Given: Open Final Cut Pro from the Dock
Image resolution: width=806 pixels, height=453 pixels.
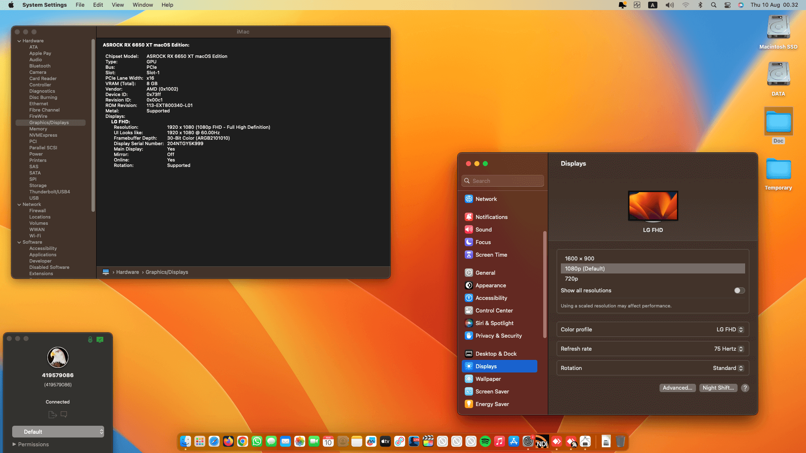Looking at the screenshot, I should point(428,441).
